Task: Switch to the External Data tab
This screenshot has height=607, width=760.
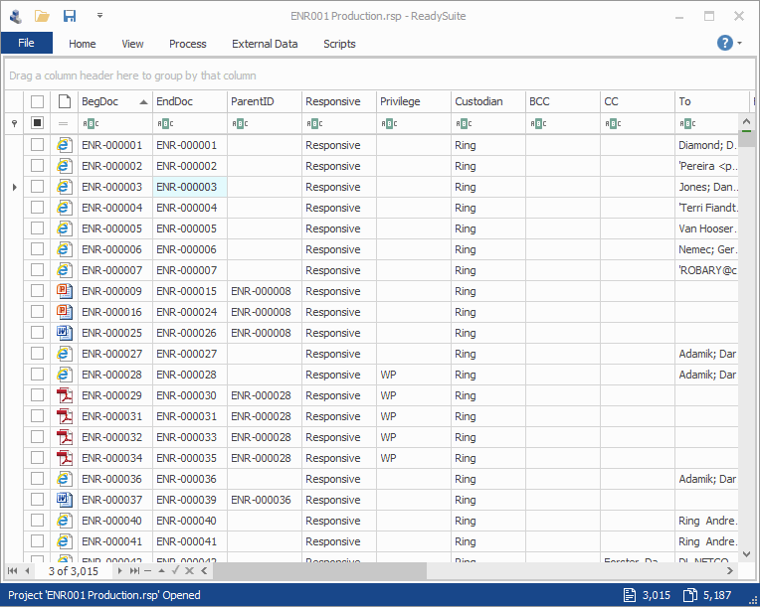Action: coord(265,44)
